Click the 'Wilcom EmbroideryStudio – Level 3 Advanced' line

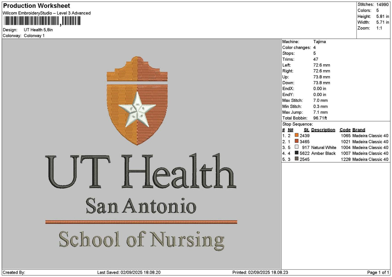(47, 13)
